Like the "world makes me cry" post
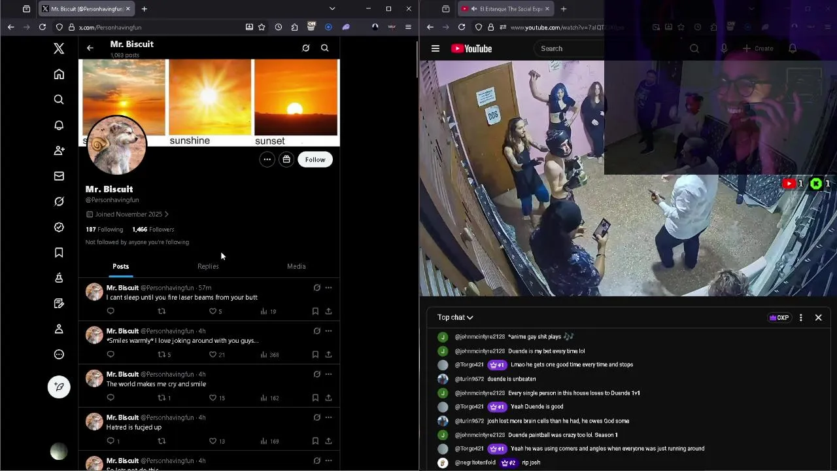The image size is (837, 471). point(213,398)
